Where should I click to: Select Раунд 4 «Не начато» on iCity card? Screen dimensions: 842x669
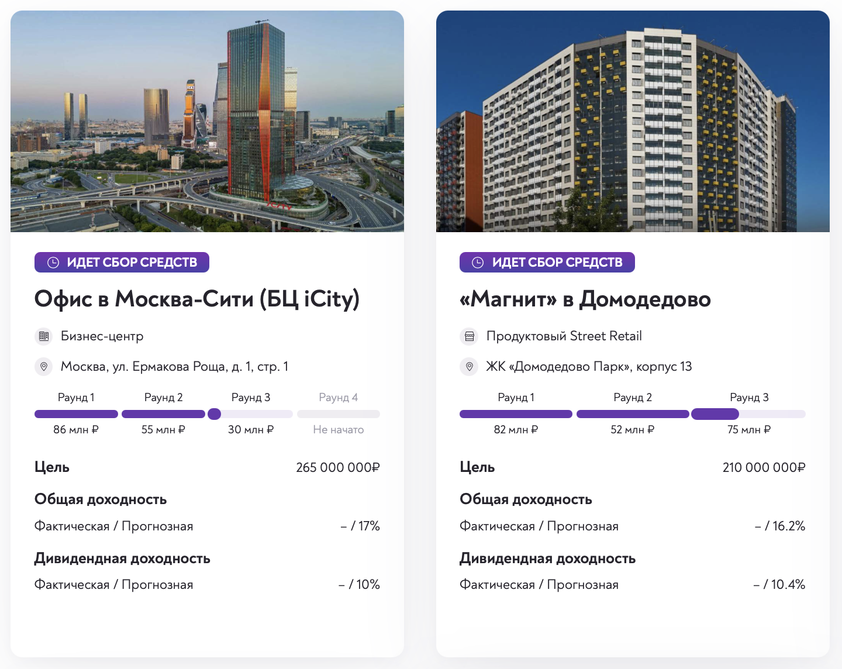338,413
